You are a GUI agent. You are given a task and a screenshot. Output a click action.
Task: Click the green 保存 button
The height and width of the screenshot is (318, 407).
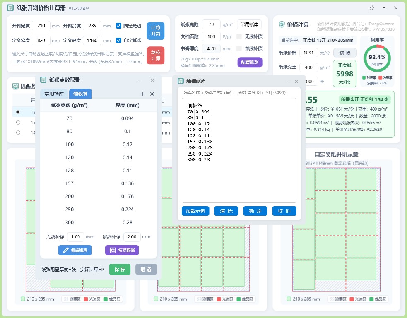tap(120, 270)
